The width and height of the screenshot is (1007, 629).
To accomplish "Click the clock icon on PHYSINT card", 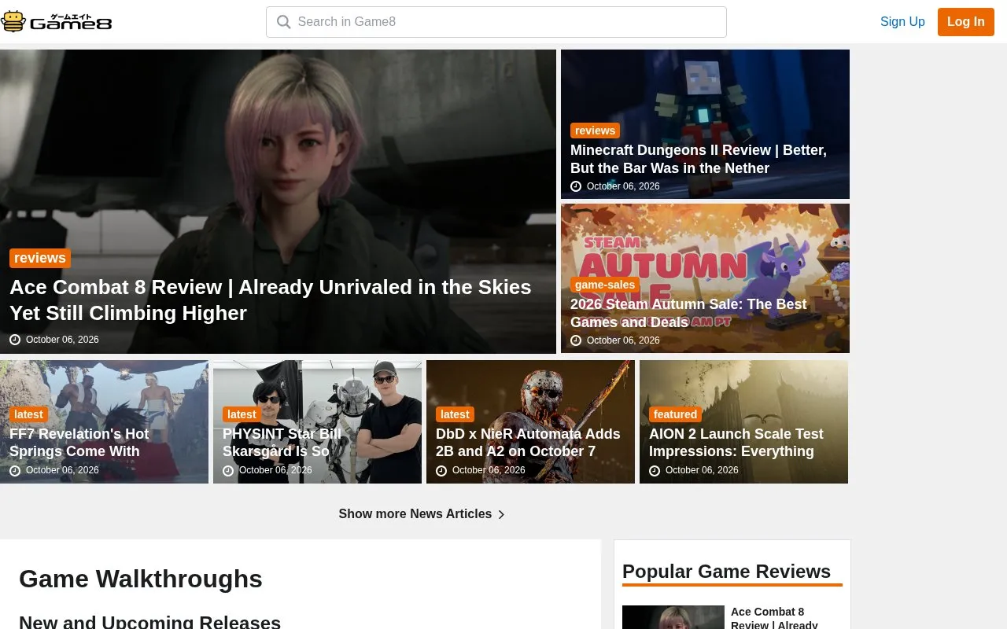I will tap(228, 470).
